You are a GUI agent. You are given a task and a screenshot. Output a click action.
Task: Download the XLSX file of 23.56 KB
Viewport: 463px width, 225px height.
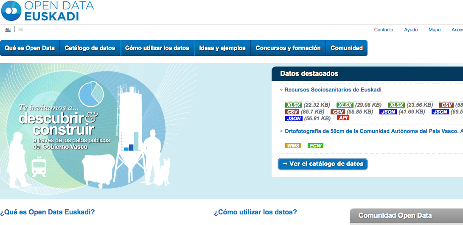[x=396, y=105]
